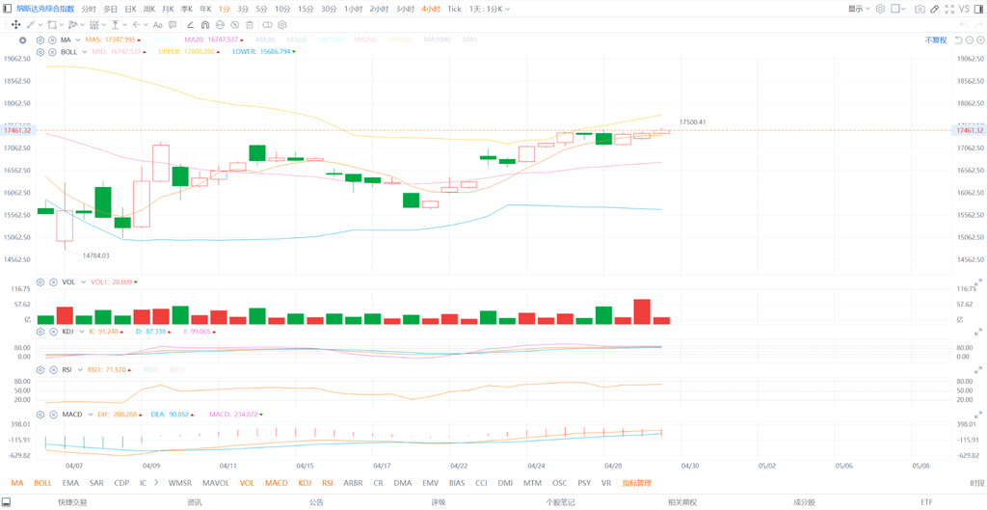
Task: Expand the VOL panel with corner arrow
Action: coord(979,284)
